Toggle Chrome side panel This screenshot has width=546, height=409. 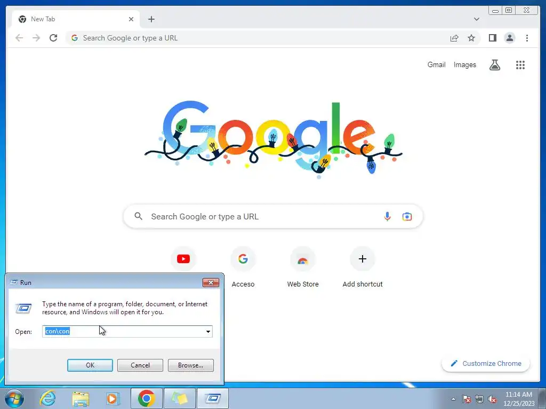pyautogui.click(x=492, y=38)
